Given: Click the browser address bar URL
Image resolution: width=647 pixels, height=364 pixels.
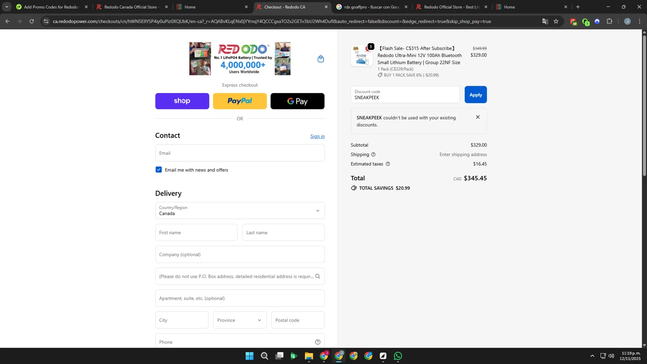Looking at the screenshot, I should [x=272, y=21].
